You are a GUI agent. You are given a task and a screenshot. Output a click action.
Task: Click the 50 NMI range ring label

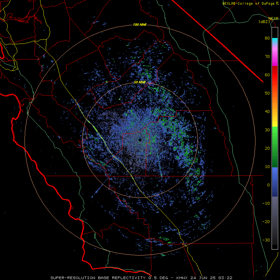pyautogui.click(x=140, y=82)
